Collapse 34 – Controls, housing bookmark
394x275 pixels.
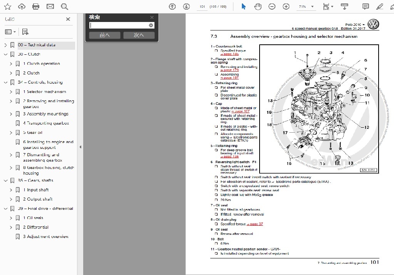point(5,83)
